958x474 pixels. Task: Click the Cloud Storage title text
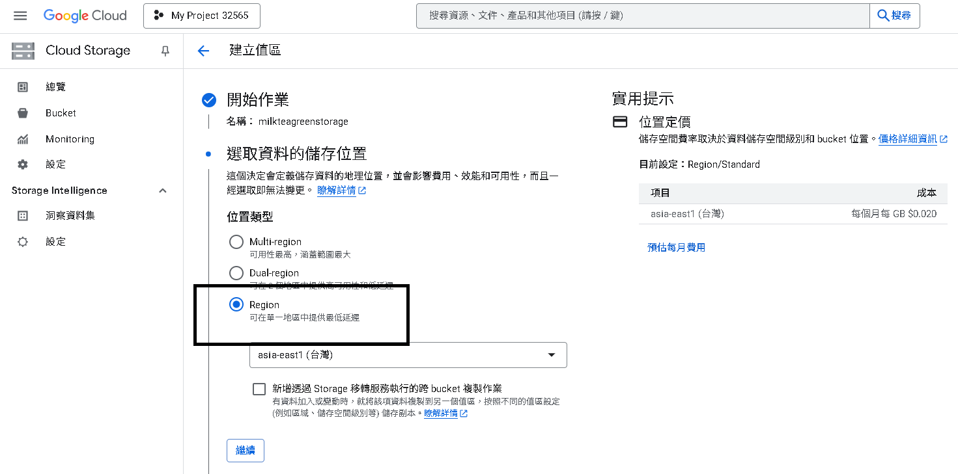tap(88, 51)
